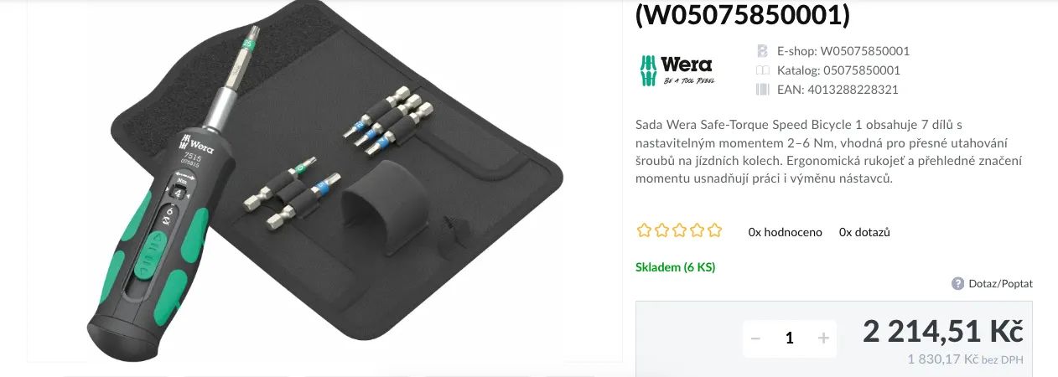Image resolution: width=1058 pixels, height=377 pixels.
Task: Increase quantity with plus button
Action: (x=823, y=338)
